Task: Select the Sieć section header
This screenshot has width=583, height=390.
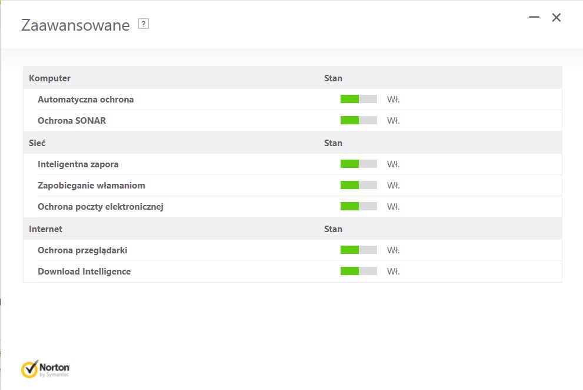Action: coord(37,143)
